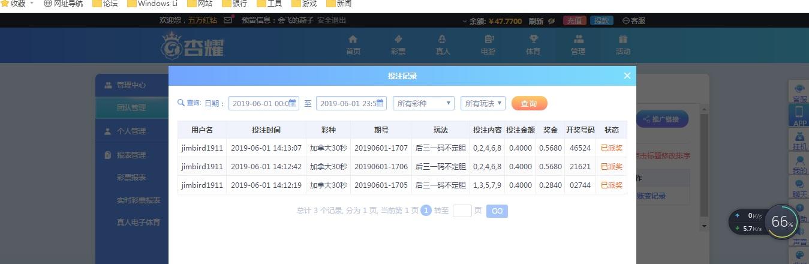The image size is (809, 264).
Task: Click the 声音 sound icon in right sidebar
Action: [799, 233]
